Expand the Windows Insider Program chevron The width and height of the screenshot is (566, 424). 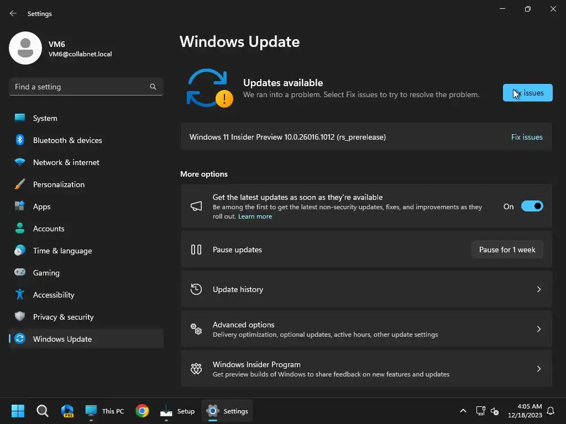tap(538, 368)
